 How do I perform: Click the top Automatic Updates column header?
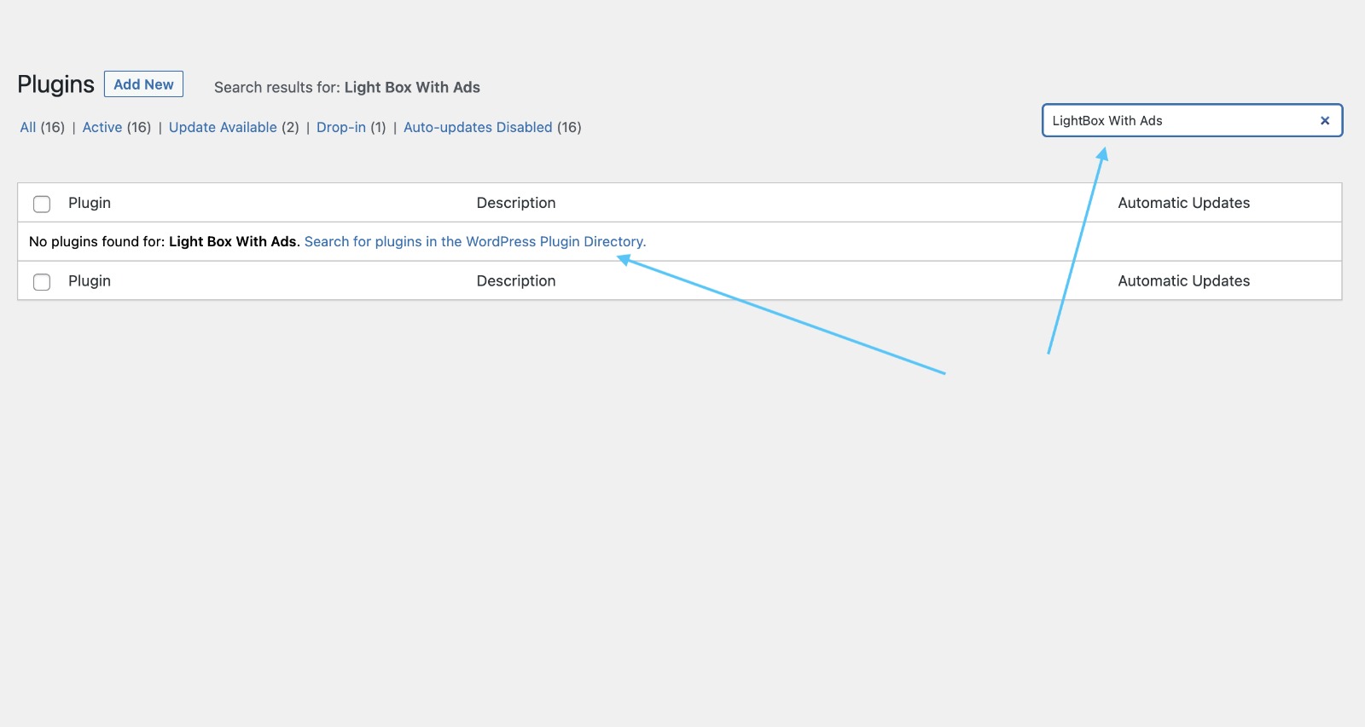(x=1184, y=203)
